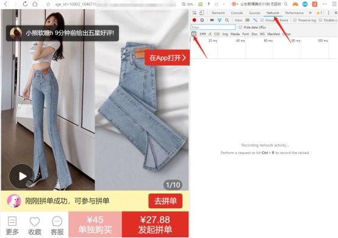
Task: Open the browser three-dots more menu
Action: click(325, 4)
